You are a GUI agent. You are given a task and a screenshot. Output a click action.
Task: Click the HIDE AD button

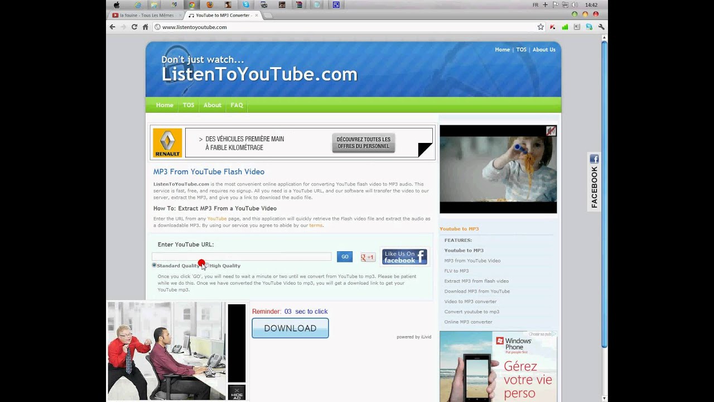[x=237, y=393]
